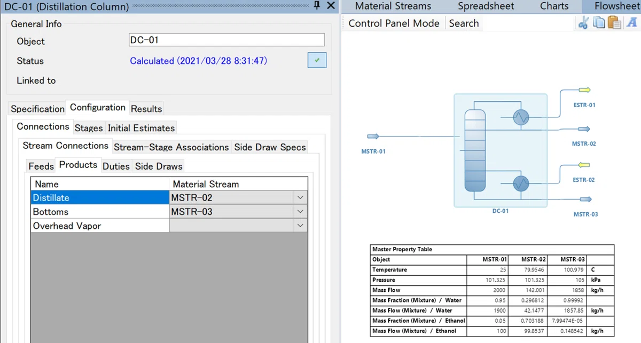Open the Stages tab
641x343 pixels.
tap(89, 128)
